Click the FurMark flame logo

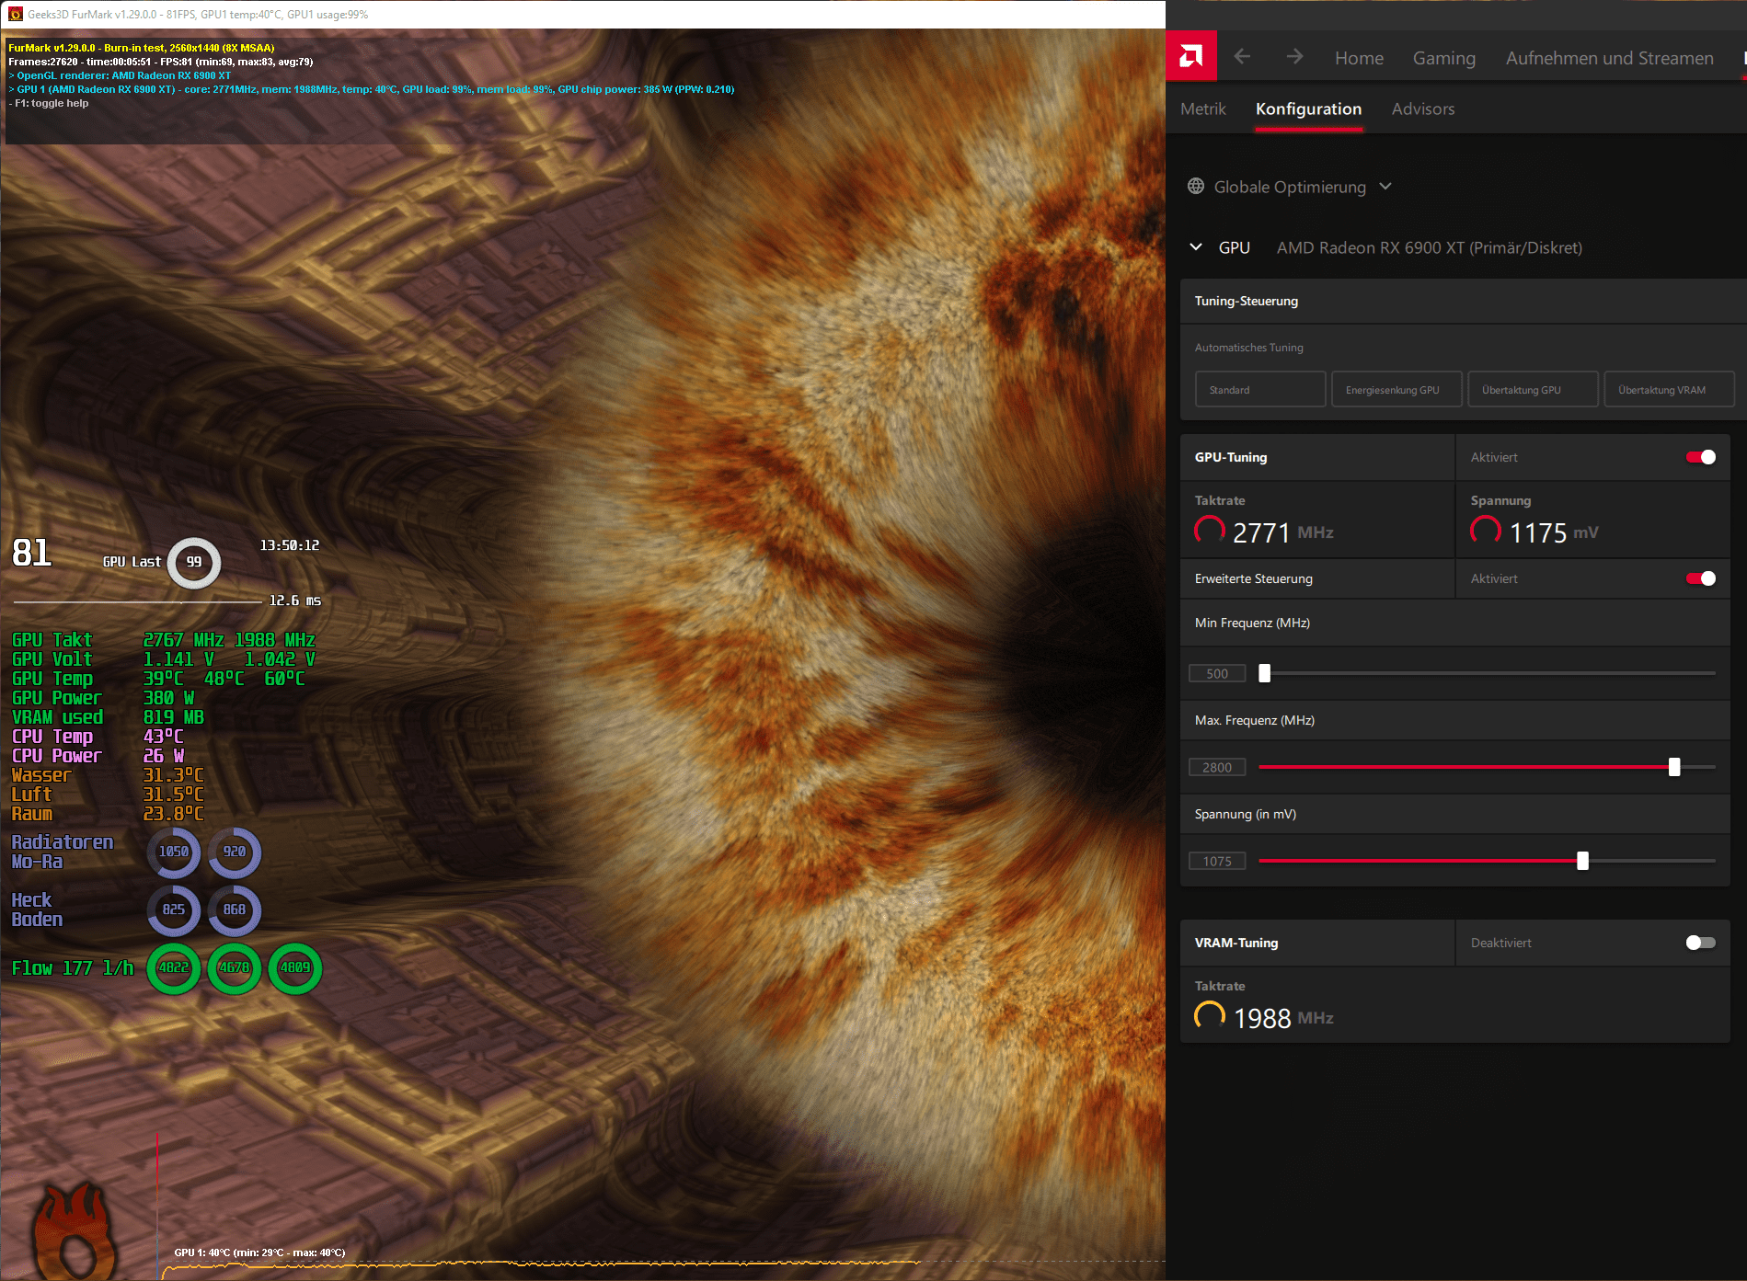tap(75, 1232)
